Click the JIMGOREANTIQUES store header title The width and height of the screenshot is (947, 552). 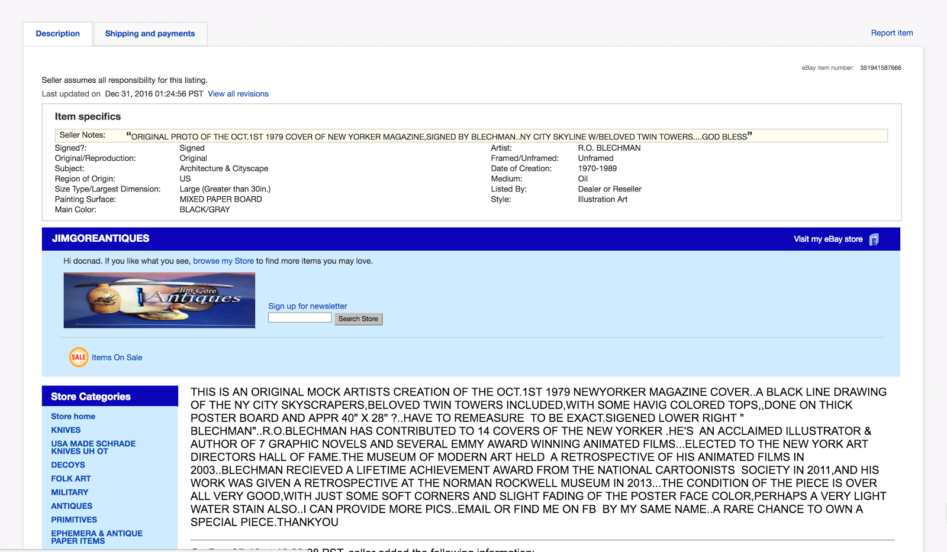pyautogui.click(x=101, y=239)
